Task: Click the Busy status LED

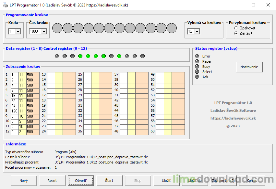Action: 197,67
